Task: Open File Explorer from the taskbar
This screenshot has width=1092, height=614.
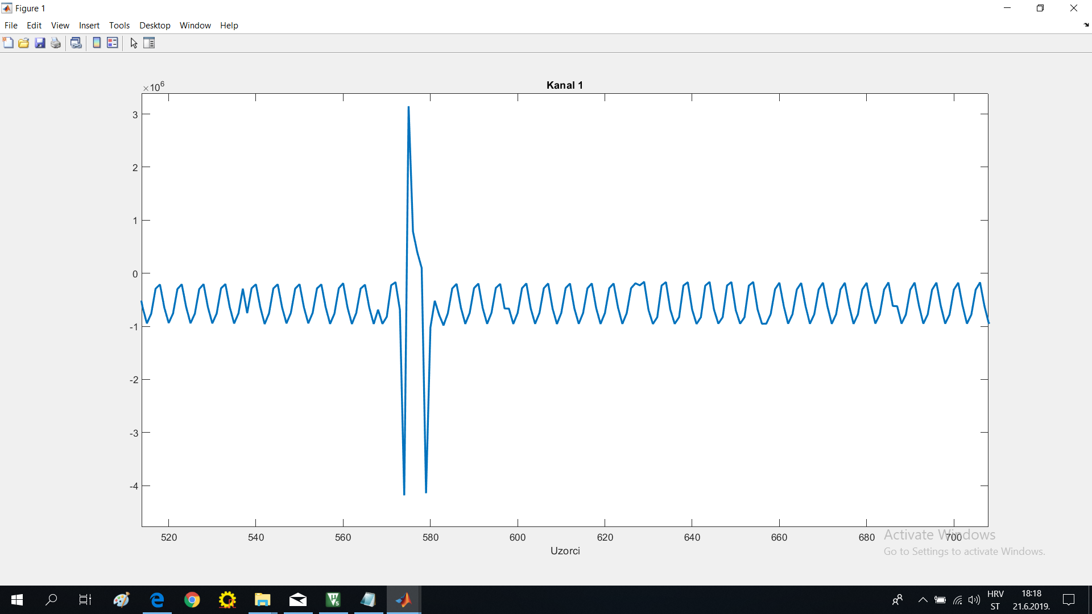Action: tap(262, 600)
